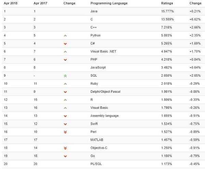Select the Java language name

(x=94, y=11)
